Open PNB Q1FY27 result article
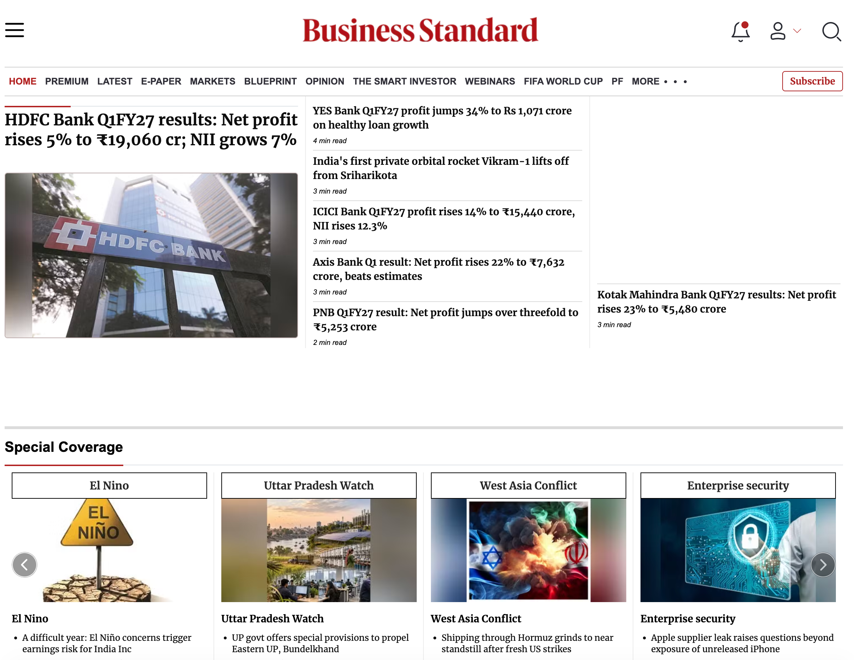 pos(445,319)
